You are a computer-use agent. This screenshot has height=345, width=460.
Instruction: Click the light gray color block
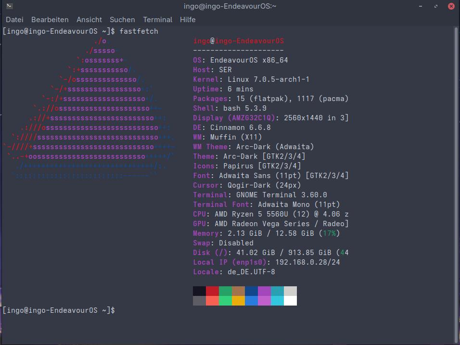tap(291, 291)
